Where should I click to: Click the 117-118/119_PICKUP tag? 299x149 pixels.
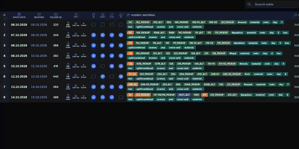point(164,95)
